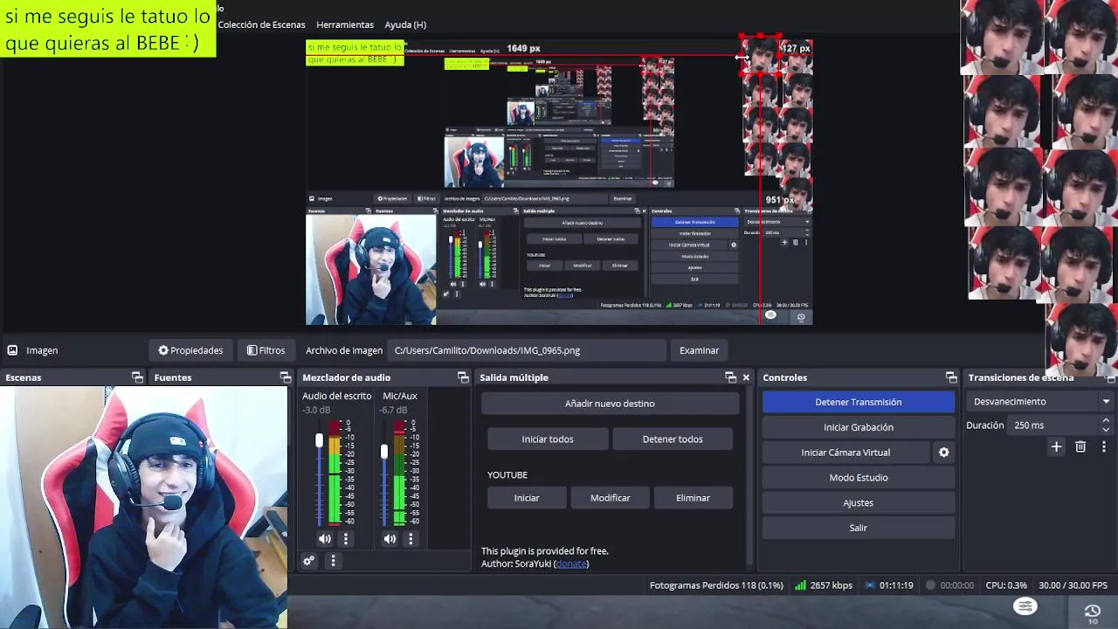The image size is (1118, 629).
Task: Mute Audio del escritorio speaker icon
Action: pos(324,539)
